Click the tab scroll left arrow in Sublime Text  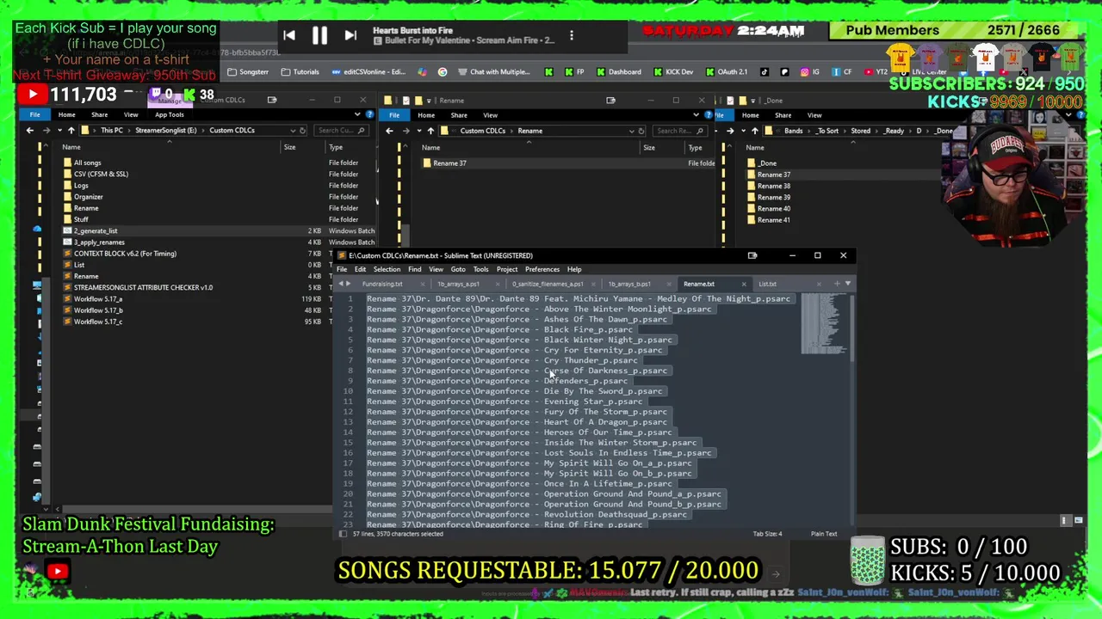(341, 284)
